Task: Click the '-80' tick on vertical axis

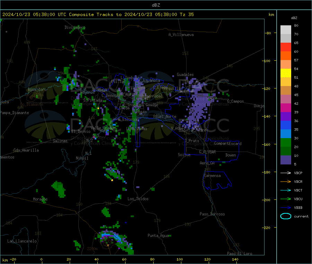Action: (x=268, y=33)
